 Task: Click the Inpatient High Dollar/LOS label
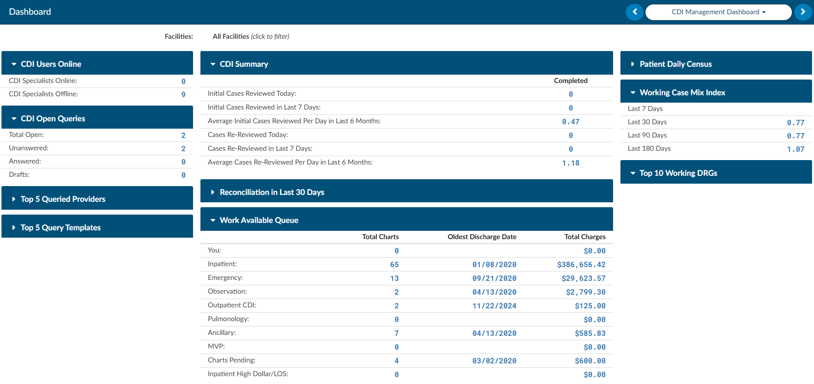coord(248,374)
